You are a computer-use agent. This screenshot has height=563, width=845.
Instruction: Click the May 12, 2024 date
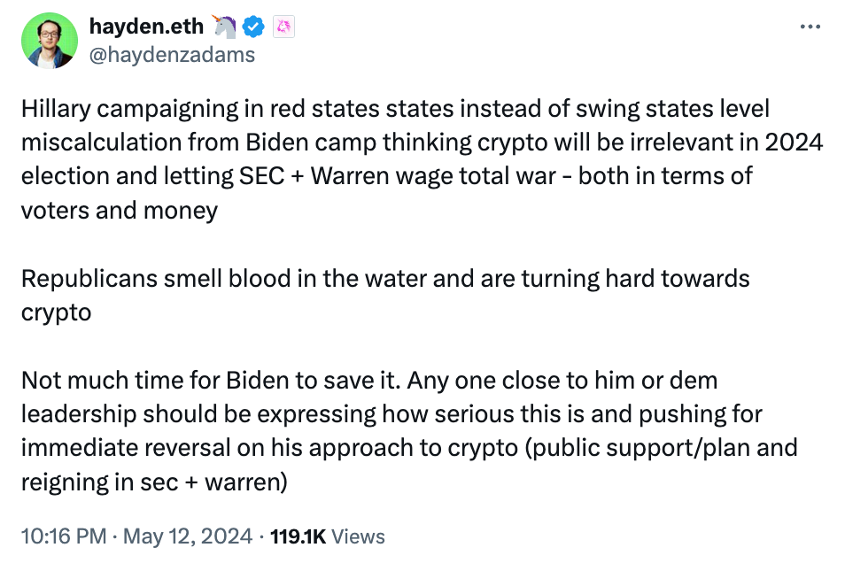click(188, 536)
